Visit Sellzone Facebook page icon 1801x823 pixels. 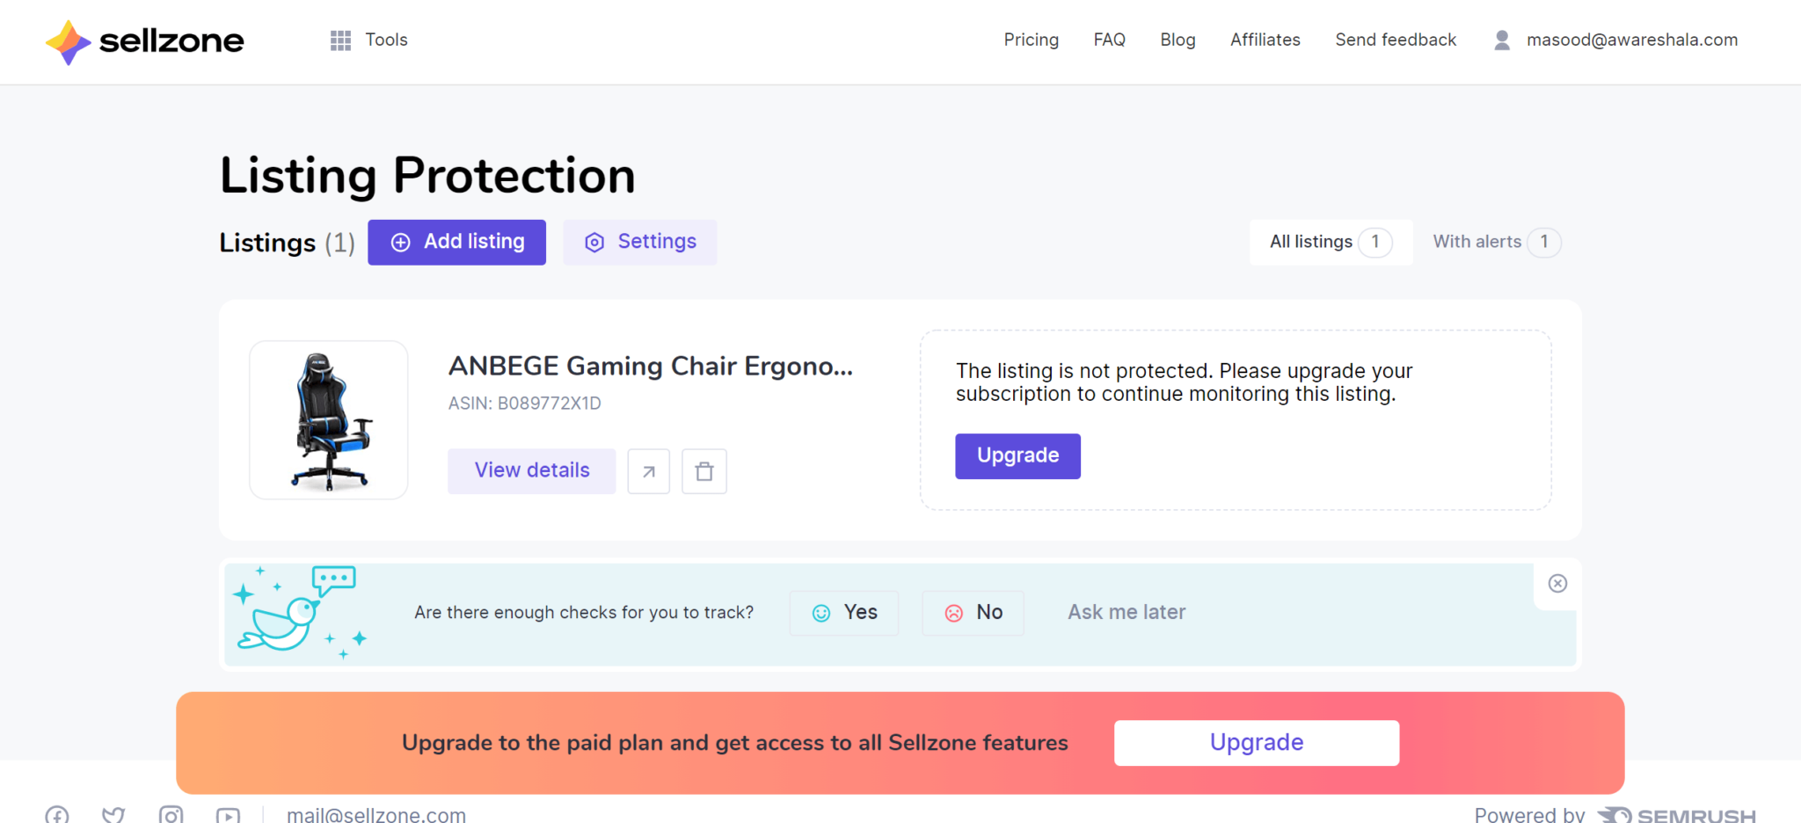pyautogui.click(x=57, y=814)
